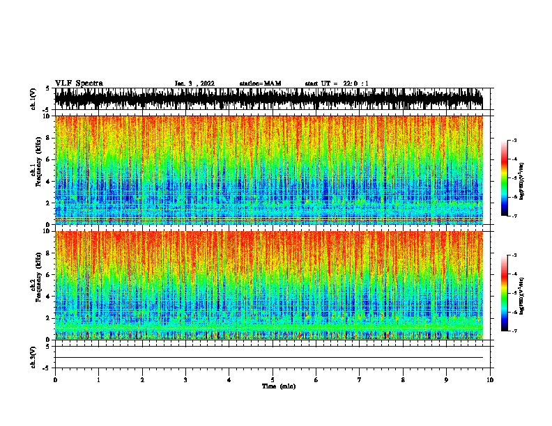The width and height of the screenshot is (552, 426).
Task: Click time axis tick label "0"
Action: pos(55,380)
